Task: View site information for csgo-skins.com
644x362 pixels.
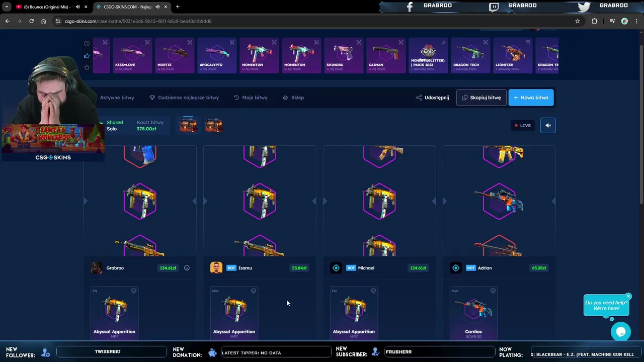Action: 58,21
